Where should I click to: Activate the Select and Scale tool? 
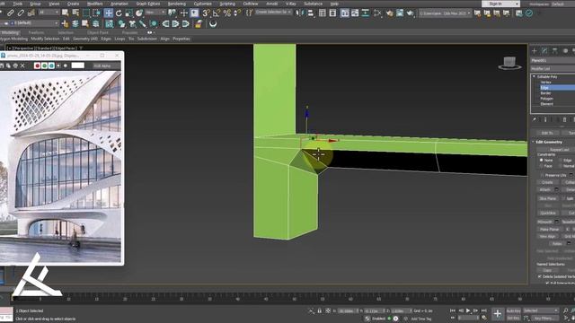tap(129, 13)
